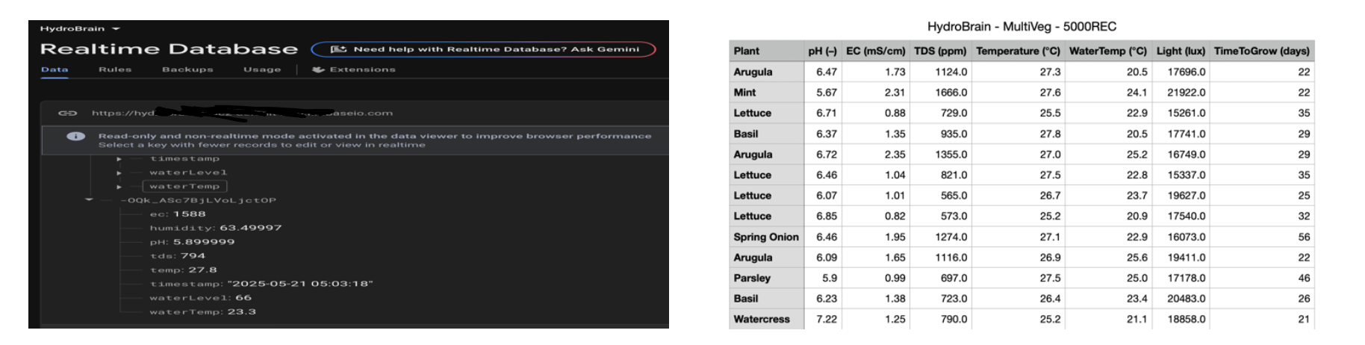Click the partially redacted database URL
The width and height of the screenshot is (1365, 345).
[242, 114]
